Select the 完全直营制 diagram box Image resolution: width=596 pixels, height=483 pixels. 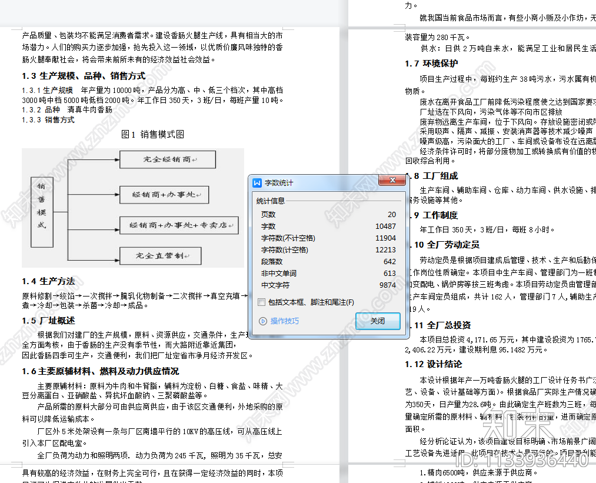161,256
